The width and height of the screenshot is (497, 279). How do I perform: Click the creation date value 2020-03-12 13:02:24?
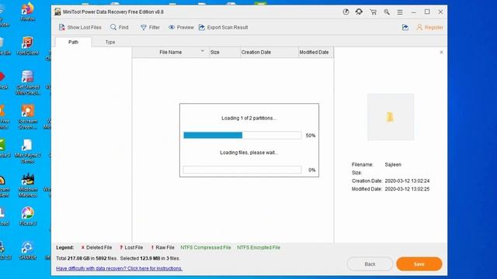click(407, 181)
